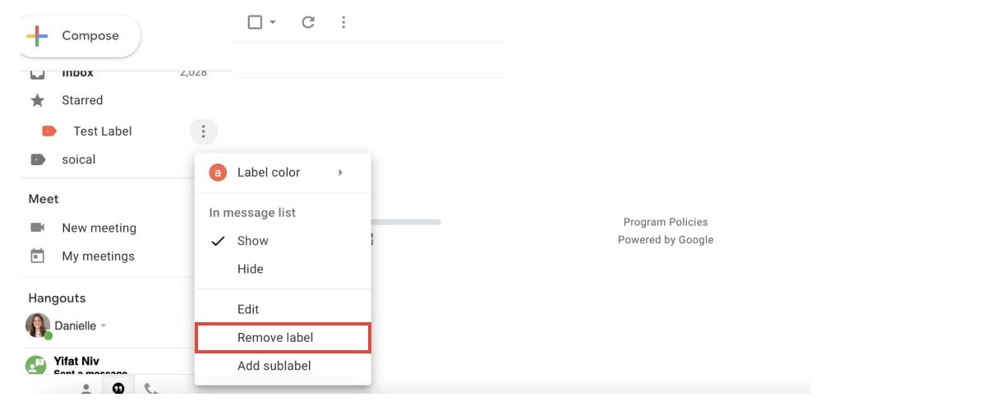
Task: Open the soical label
Action: click(x=79, y=159)
